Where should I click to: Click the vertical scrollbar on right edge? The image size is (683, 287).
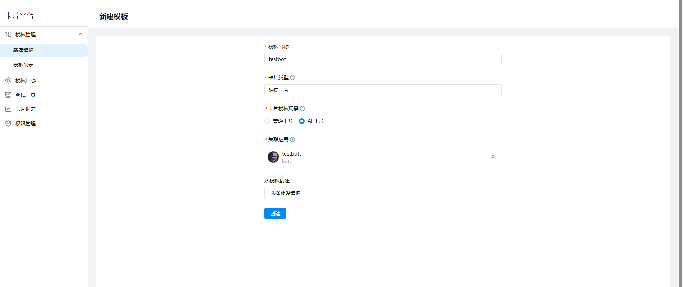coord(680,143)
